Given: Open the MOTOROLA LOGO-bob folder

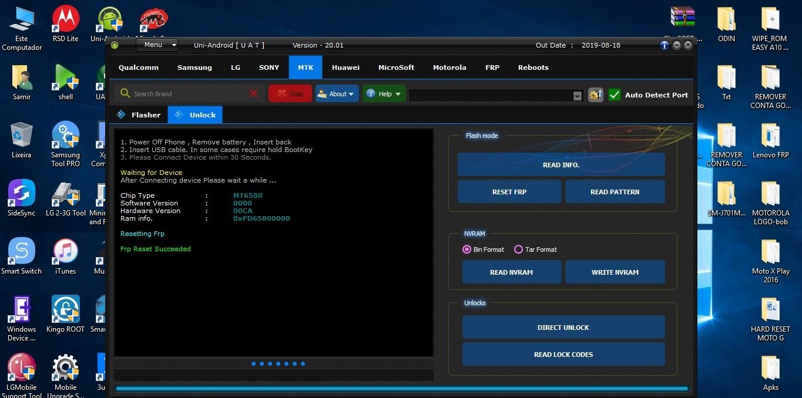Looking at the screenshot, I should [x=770, y=203].
